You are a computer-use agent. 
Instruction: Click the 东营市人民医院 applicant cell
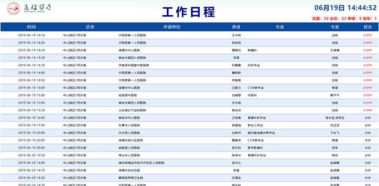tap(129, 125)
